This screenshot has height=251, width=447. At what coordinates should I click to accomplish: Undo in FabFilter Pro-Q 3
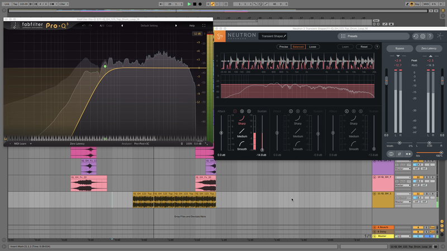(84, 26)
